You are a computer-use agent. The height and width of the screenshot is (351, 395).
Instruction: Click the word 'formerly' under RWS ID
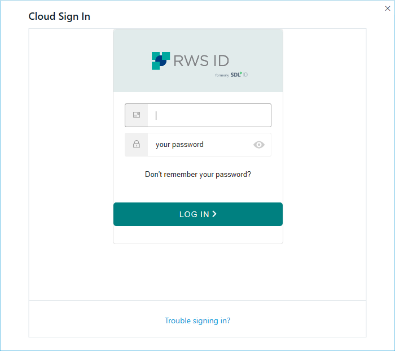(x=222, y=75)
